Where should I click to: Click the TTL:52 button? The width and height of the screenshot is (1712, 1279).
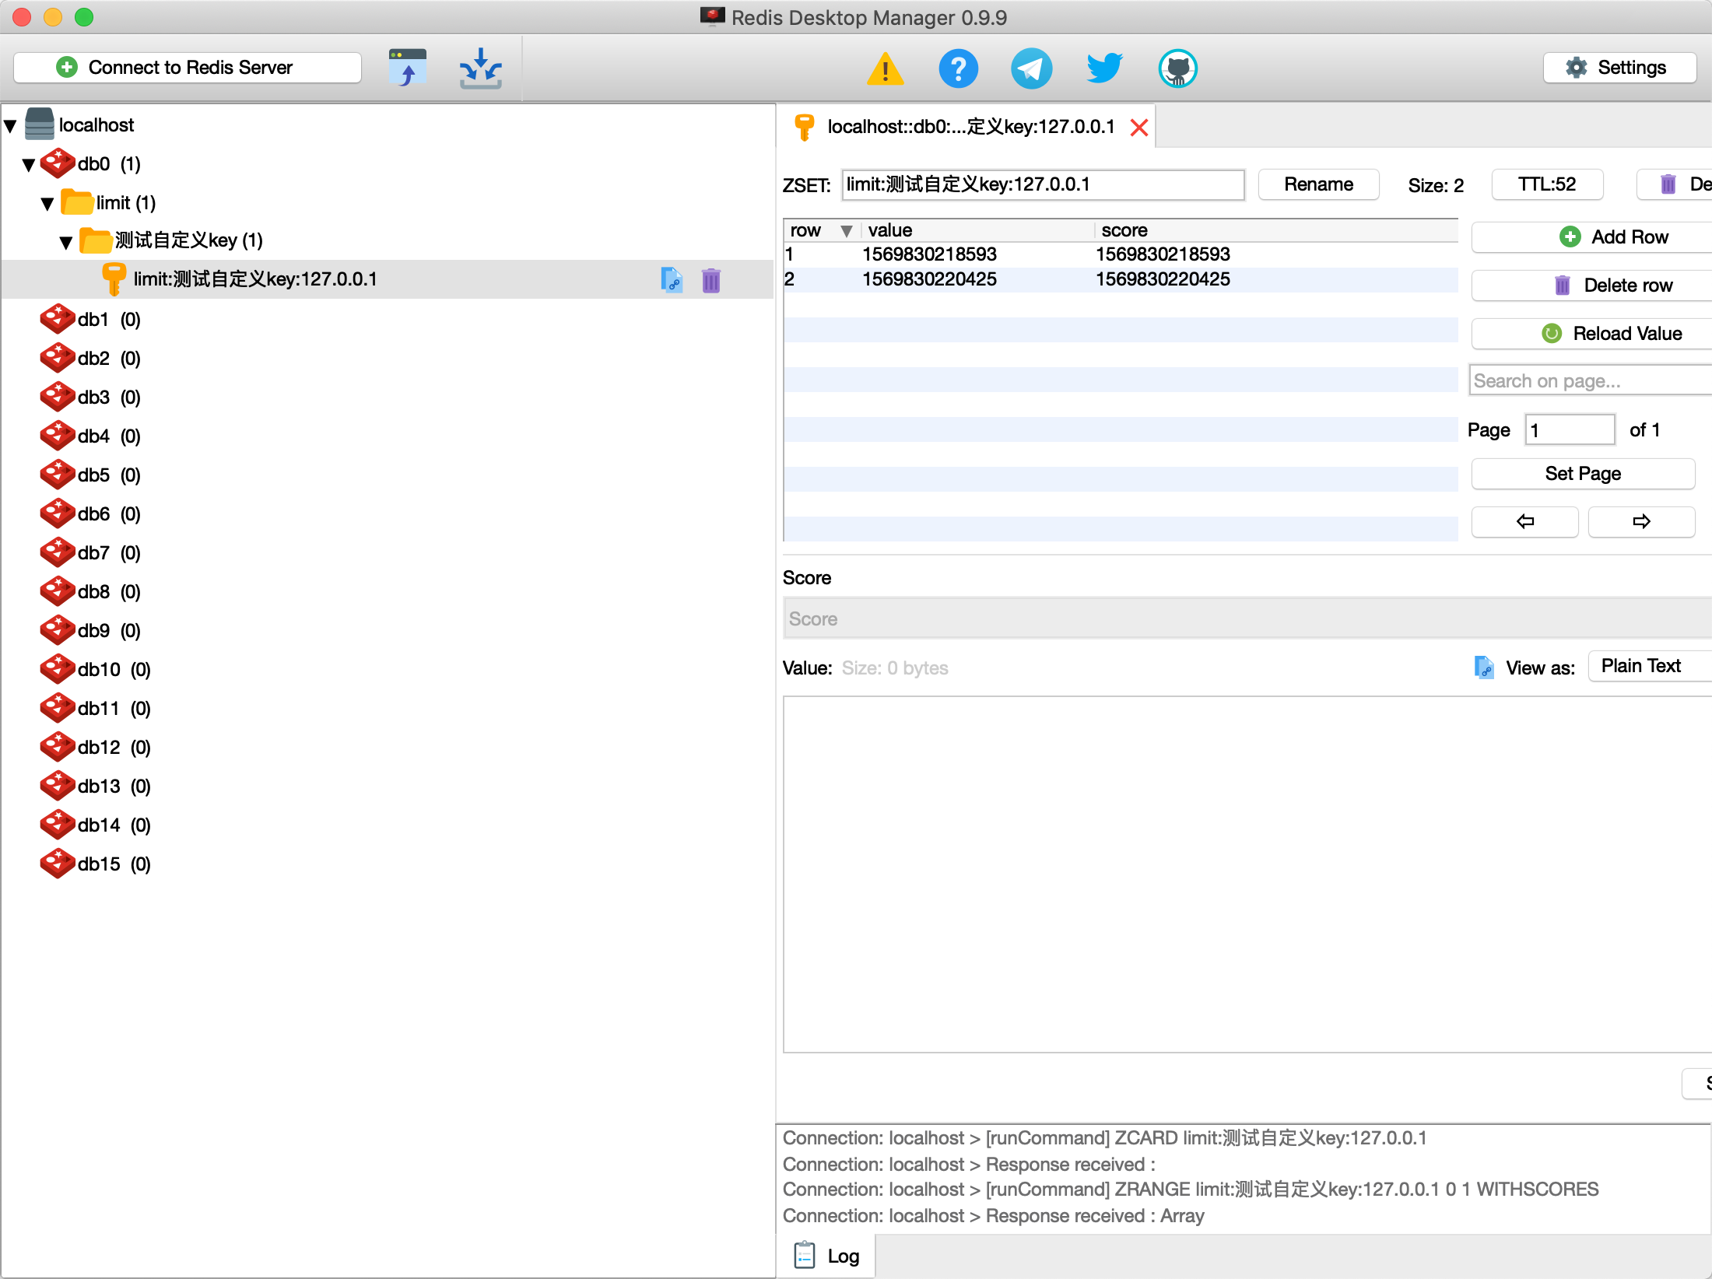coord(1547,184)
